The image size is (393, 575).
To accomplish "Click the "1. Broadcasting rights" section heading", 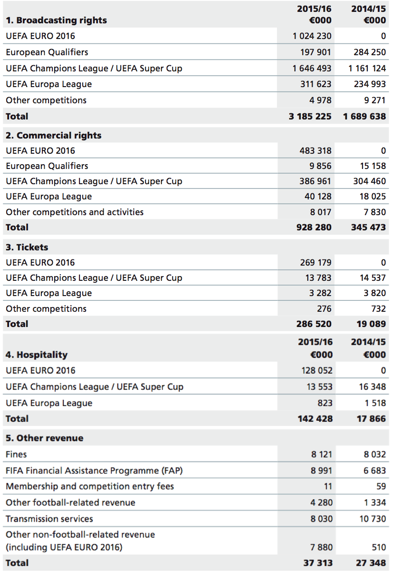I will coord(56,20).
